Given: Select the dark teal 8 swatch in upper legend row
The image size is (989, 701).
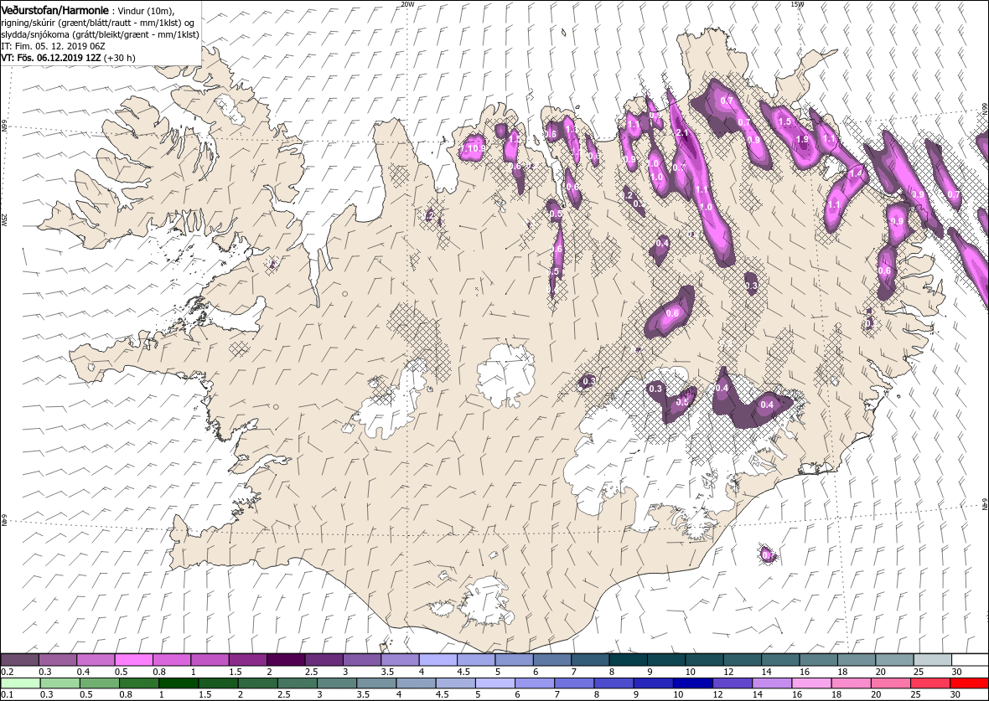Looking at the screenshot, I should [629, 660].
